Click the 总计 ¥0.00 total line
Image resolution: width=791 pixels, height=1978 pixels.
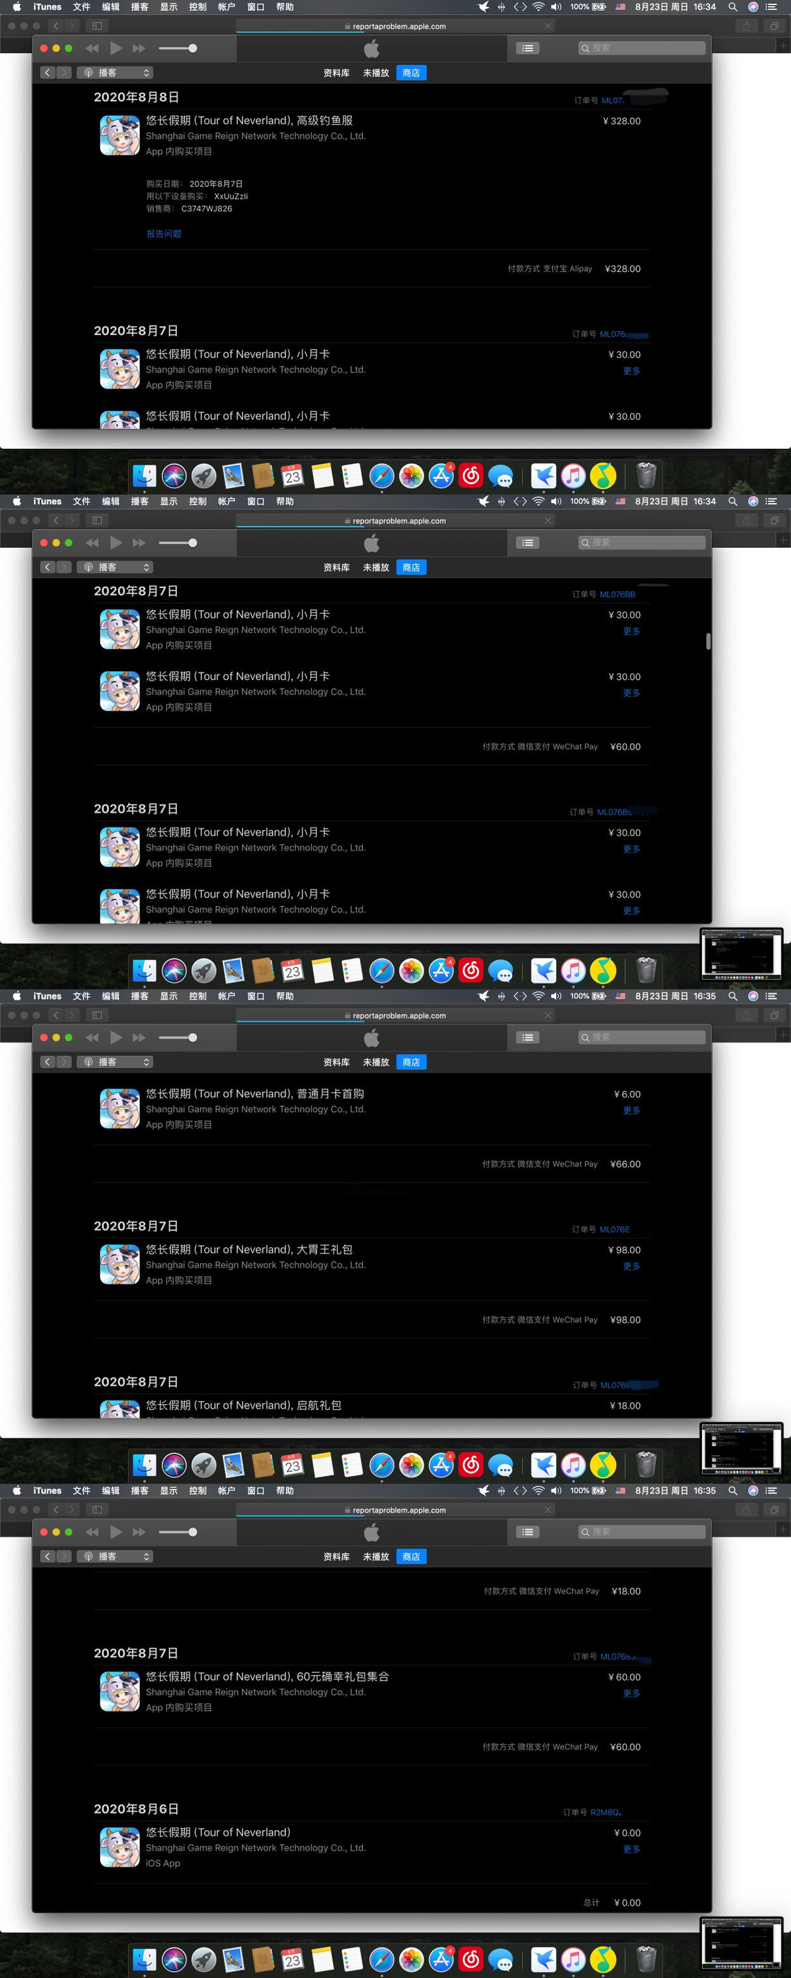pos(612,1903)
